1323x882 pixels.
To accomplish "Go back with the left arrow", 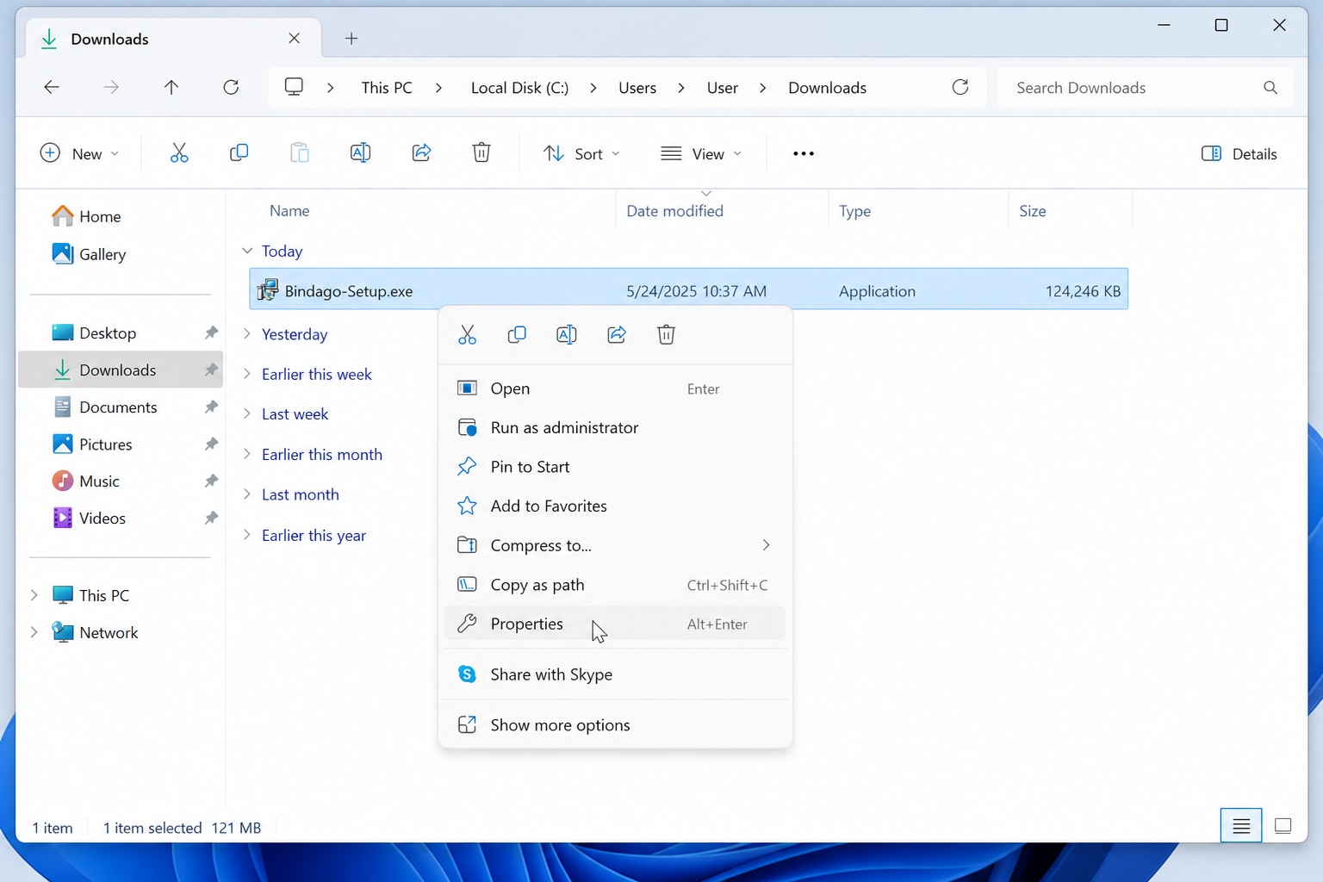I will point(52,87).
